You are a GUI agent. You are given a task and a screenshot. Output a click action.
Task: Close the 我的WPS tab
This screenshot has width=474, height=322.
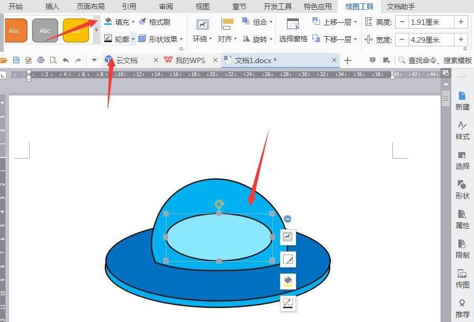215,60
